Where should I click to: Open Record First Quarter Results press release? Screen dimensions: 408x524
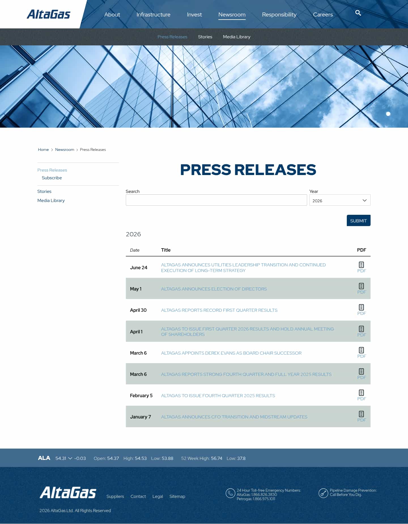[x=219, y=310]
